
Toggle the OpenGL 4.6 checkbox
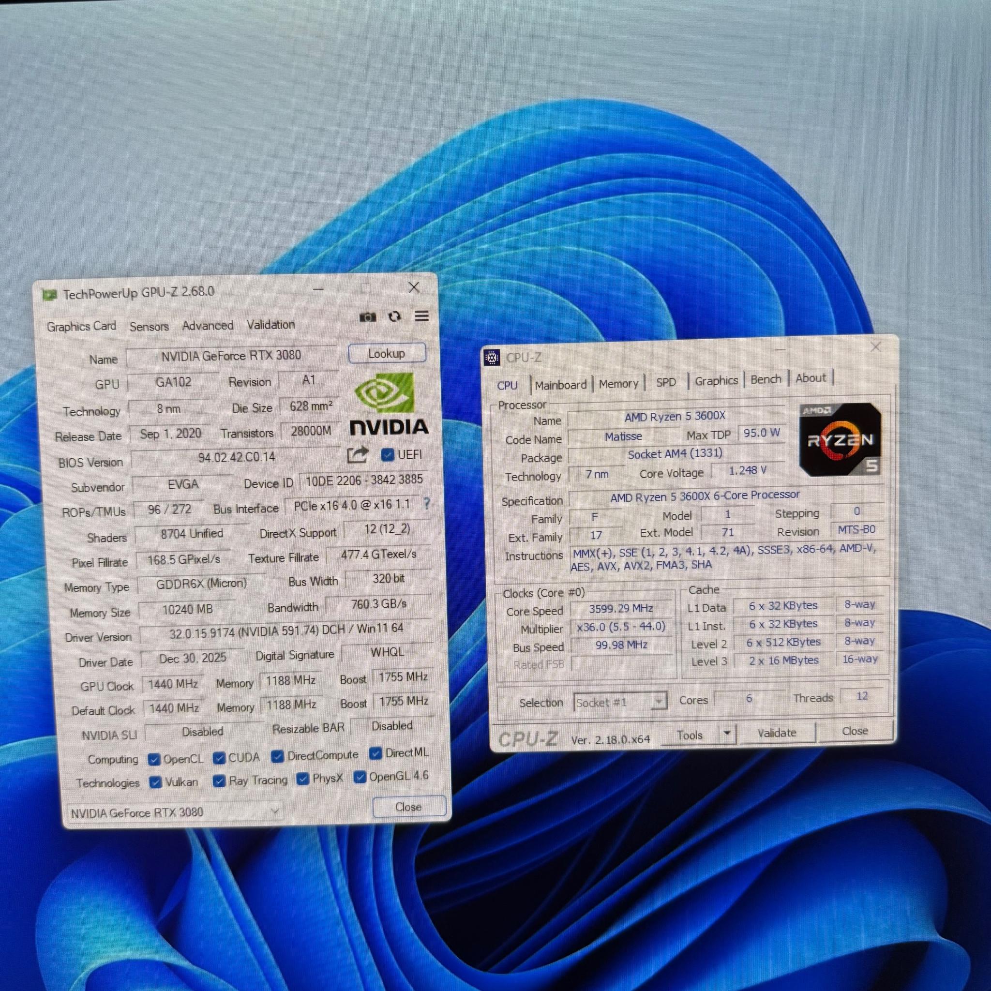click(360, 777)
